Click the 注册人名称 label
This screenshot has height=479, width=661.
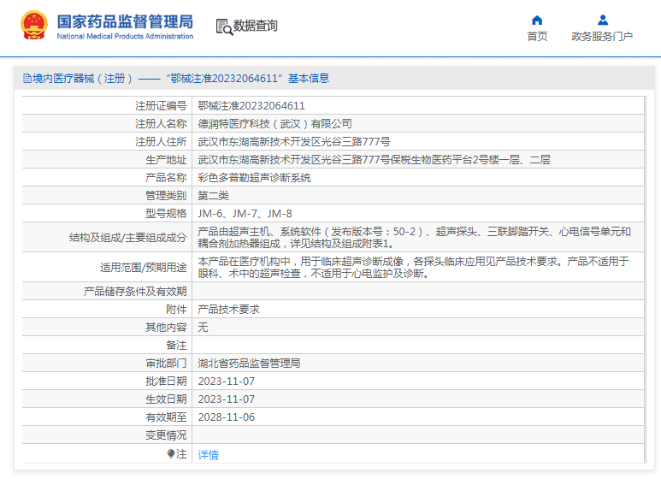coord(161,124)
